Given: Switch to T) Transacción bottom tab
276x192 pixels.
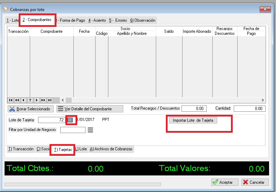Looking at the screenshot, I should coord(20,149).
